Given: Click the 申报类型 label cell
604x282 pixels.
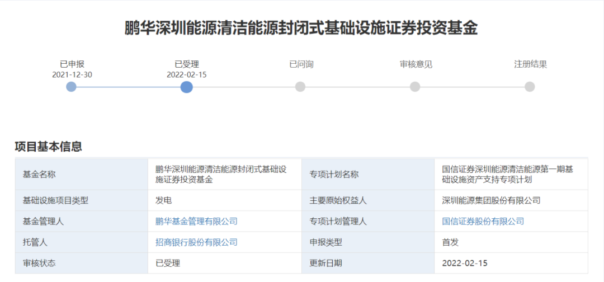Looking at the screenshot, I should 368,242.
